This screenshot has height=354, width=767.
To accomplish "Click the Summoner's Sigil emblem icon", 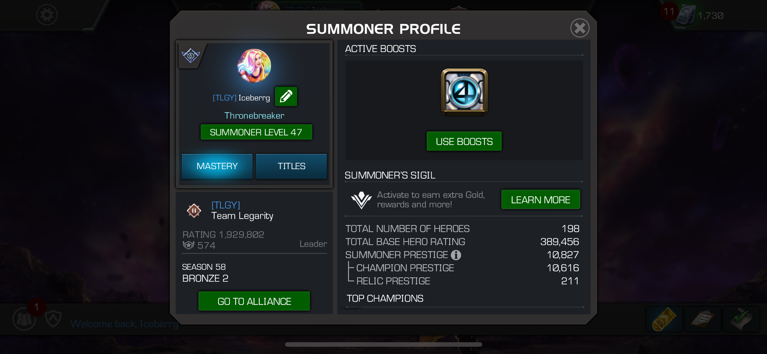I will point(361,200).
